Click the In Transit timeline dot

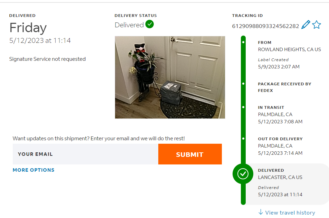(x=243, y=107)
